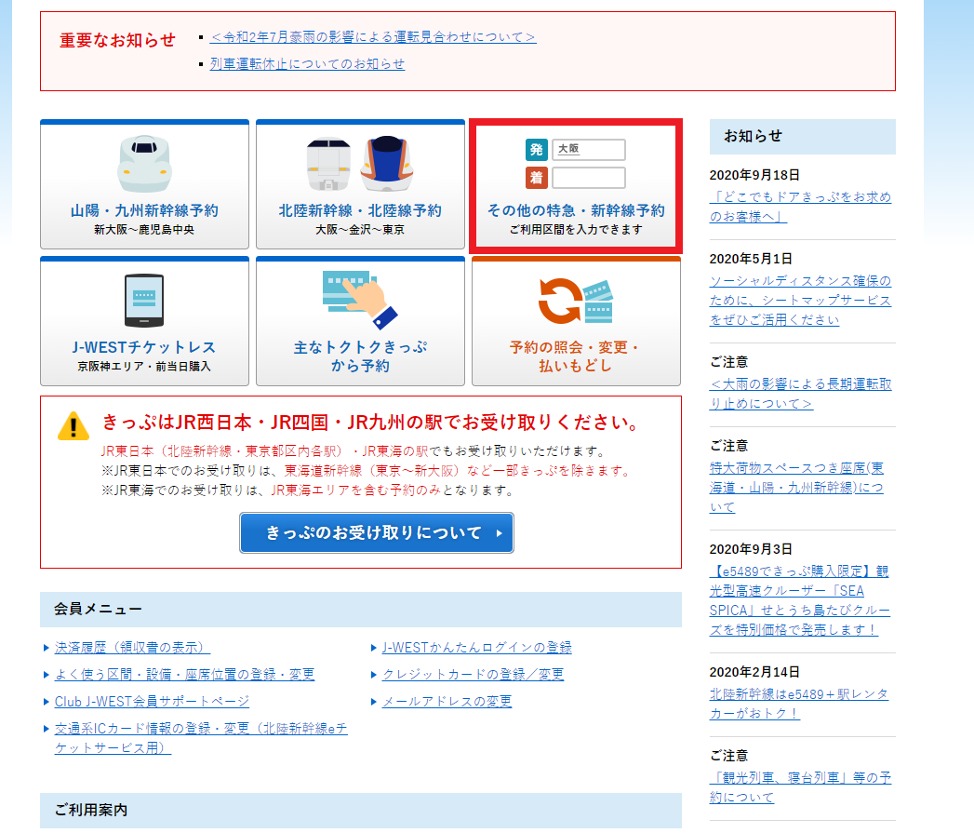Screen dimensions: 974x833
Task: Click the お知らせ sidebar heading
Action: tap(753, 136)
